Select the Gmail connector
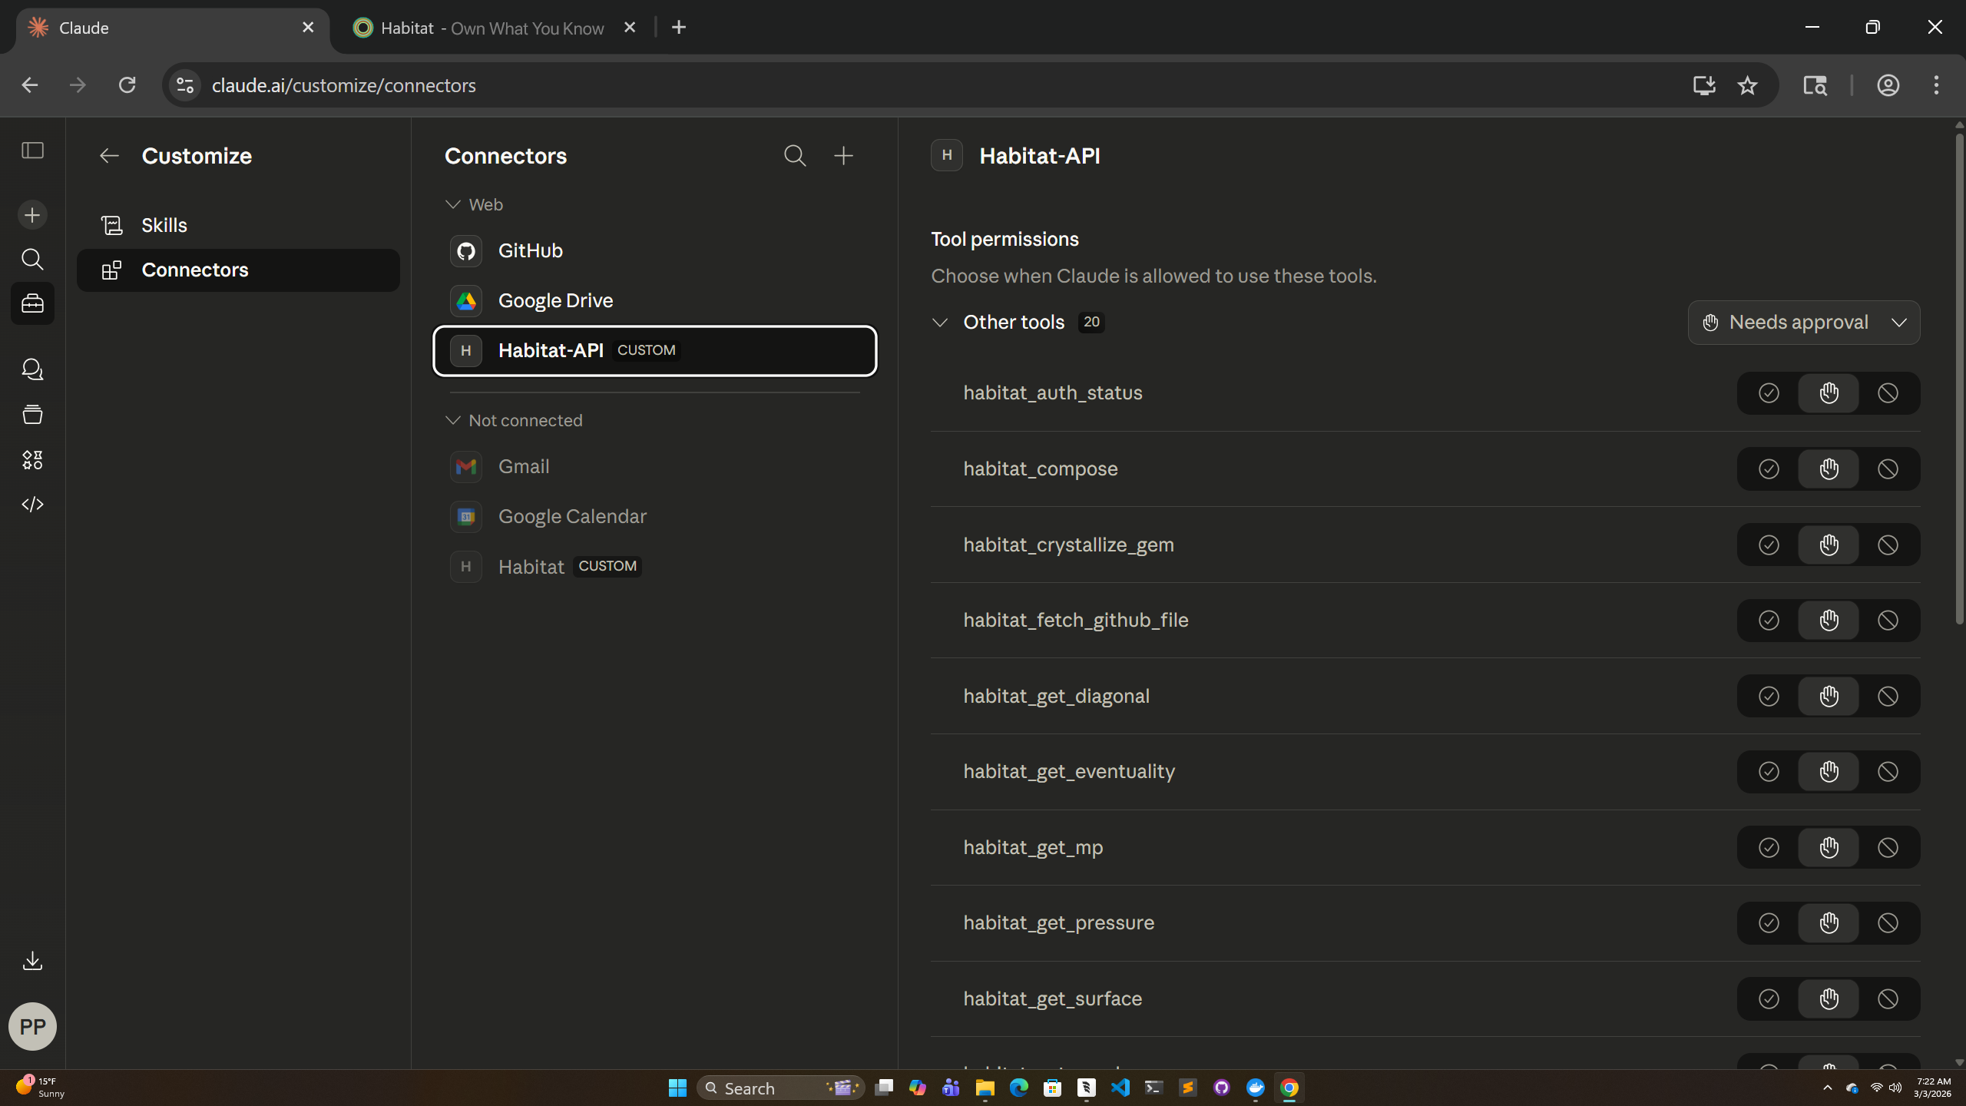The image size is (1966, 1106). pos(523,466)
